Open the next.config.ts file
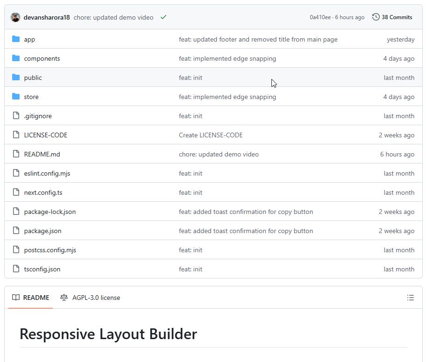 click(43, 192)
